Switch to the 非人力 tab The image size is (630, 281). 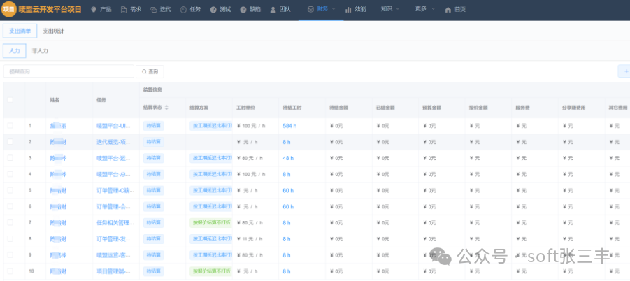click(x=40, y=51)
